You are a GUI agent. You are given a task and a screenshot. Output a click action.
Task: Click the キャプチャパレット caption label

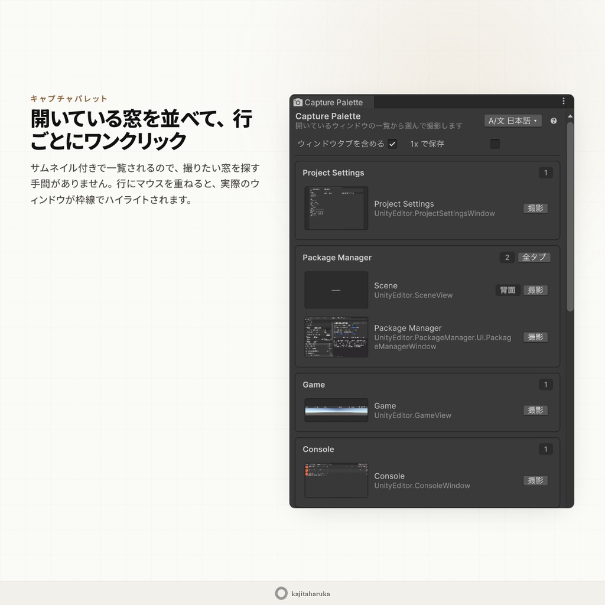[69, 99]
